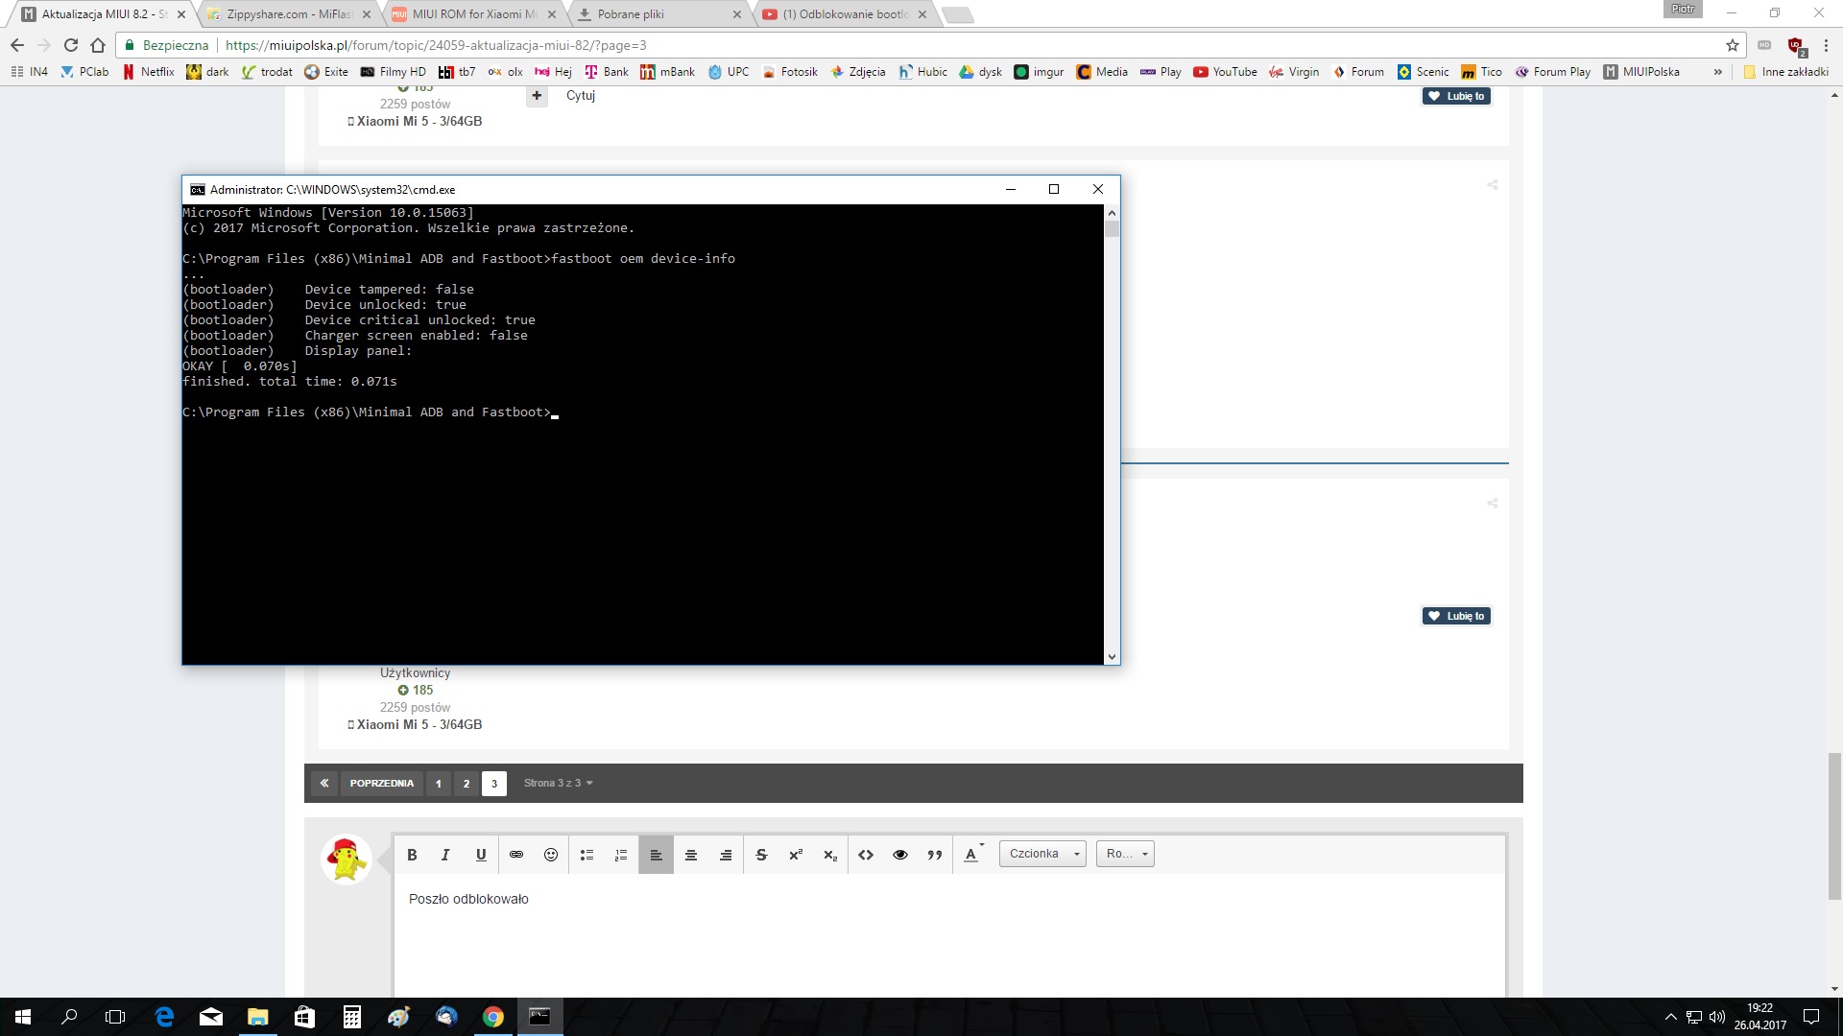This screenshot has width=1843, height=1036.
Task: Insert a bulleted list
Action: tap(586, 855)
